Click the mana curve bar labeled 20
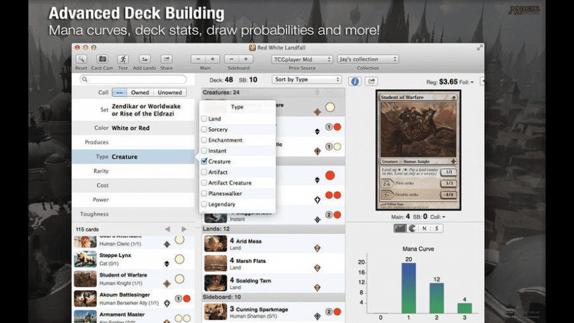 (x=408, y=288)
